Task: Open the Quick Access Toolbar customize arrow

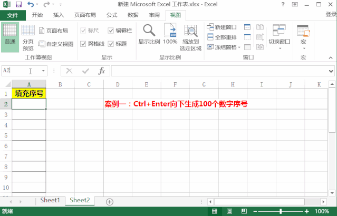Action: [x=61, y=5]
